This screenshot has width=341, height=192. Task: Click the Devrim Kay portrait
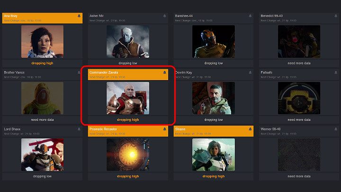coord(214,98)
